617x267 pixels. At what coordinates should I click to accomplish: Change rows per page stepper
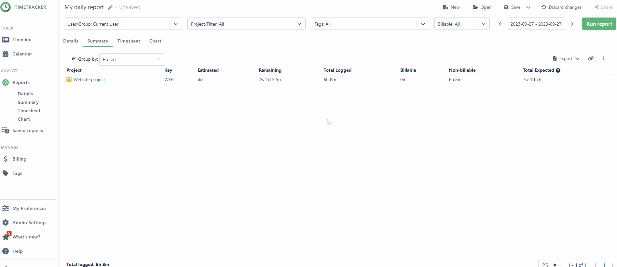click(x=549, y=264)
